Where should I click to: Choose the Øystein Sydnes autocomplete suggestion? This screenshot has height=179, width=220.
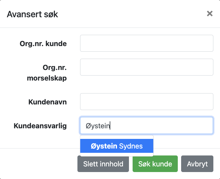click(x=117, y=146)
